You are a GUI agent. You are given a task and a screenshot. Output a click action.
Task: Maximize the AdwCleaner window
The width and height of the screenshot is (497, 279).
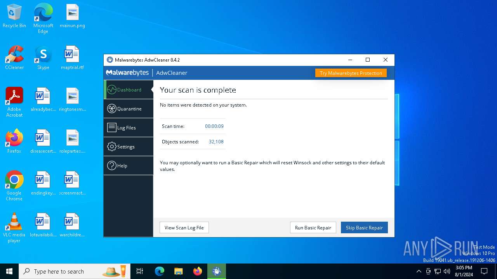[x=368, y=60]
